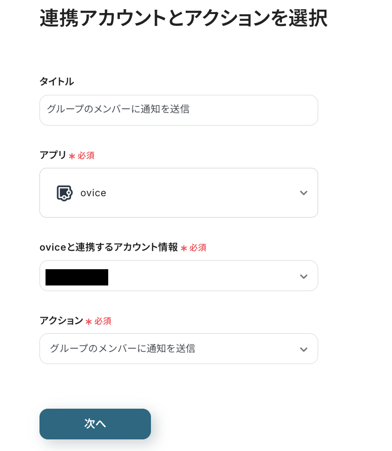
Task: Click the red asterisk next to アクション
Action: (89, 322)
